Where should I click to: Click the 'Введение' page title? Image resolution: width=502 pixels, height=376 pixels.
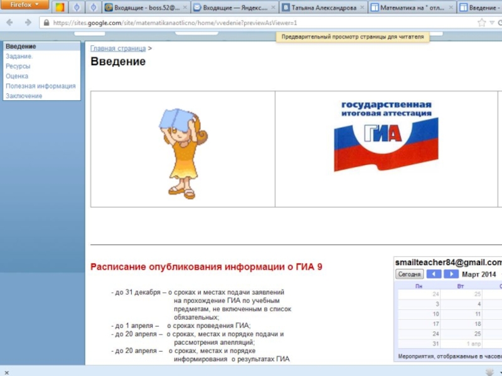click(118, 61)
